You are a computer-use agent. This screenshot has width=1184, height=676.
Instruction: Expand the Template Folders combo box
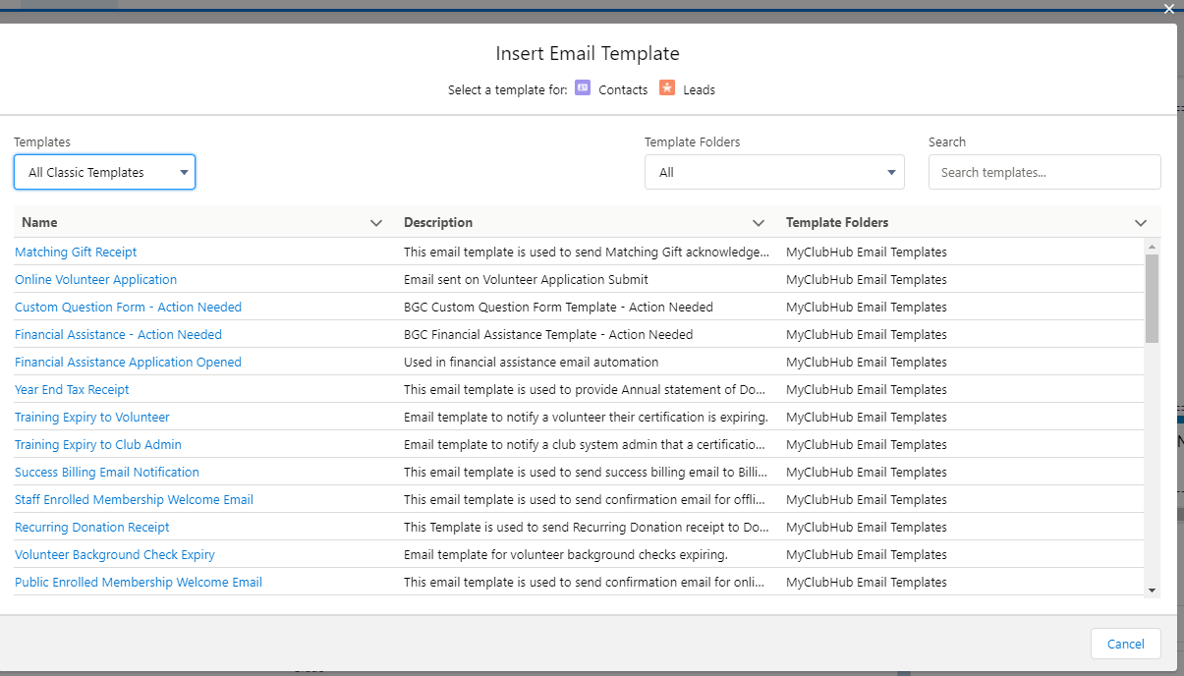[774, 172]
